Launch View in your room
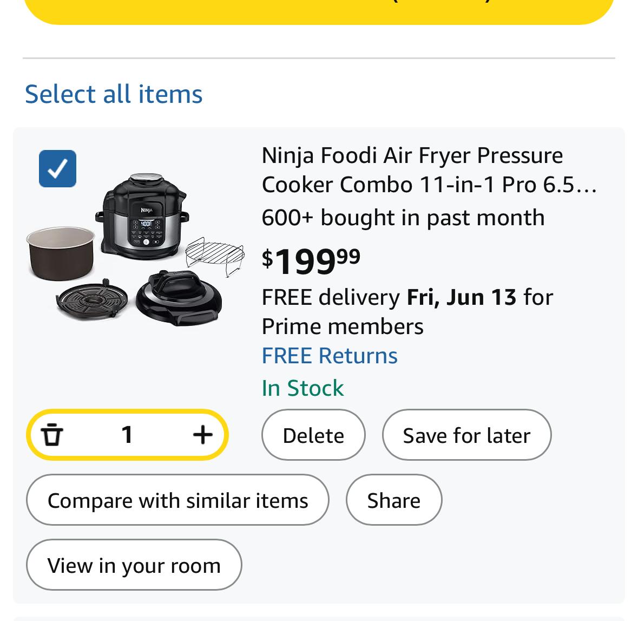 pyautogui.click(x=134, y=565)
